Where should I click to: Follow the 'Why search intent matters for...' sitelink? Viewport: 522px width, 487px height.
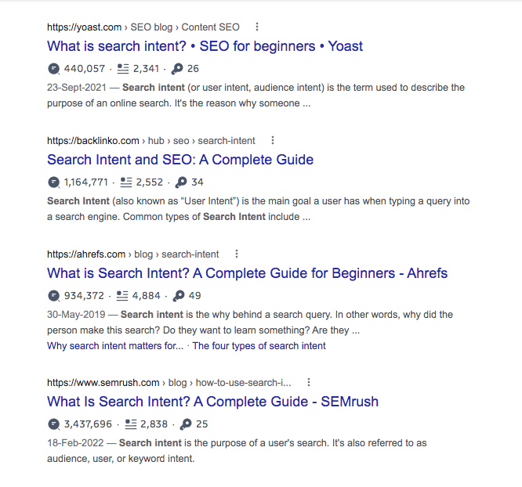(115, 345)
